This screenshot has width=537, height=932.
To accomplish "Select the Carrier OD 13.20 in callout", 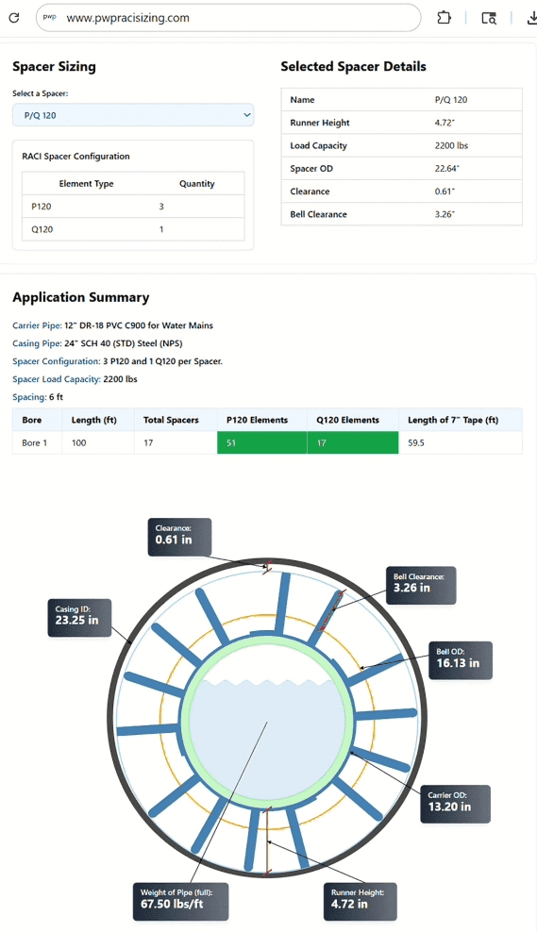I will [455, 804].
